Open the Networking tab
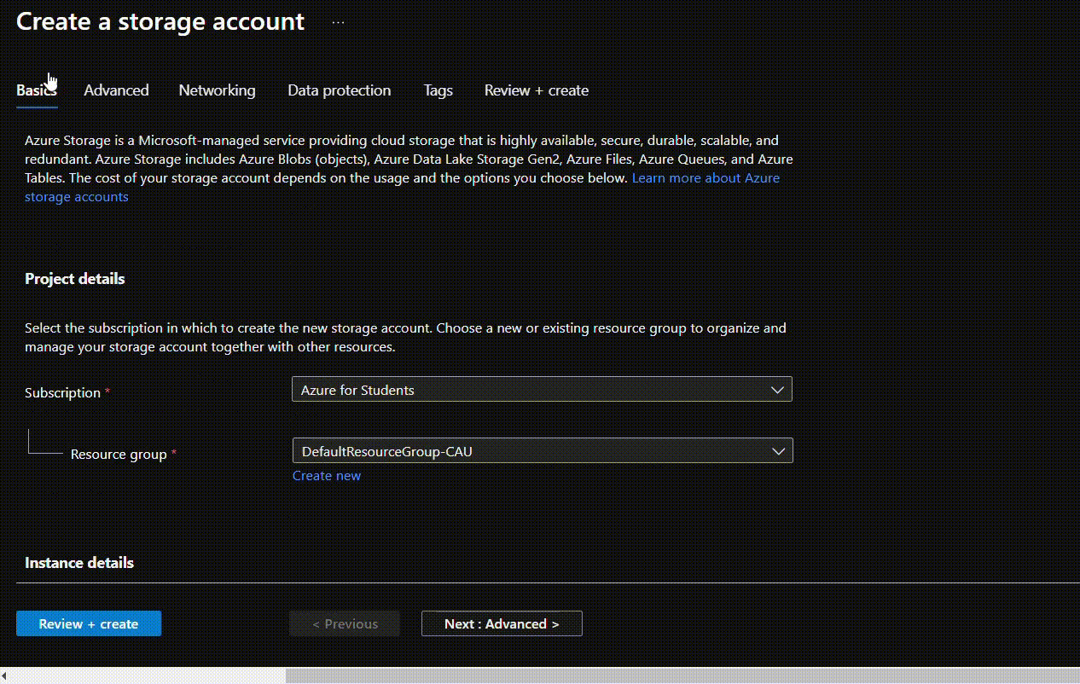 coord(217,90)
